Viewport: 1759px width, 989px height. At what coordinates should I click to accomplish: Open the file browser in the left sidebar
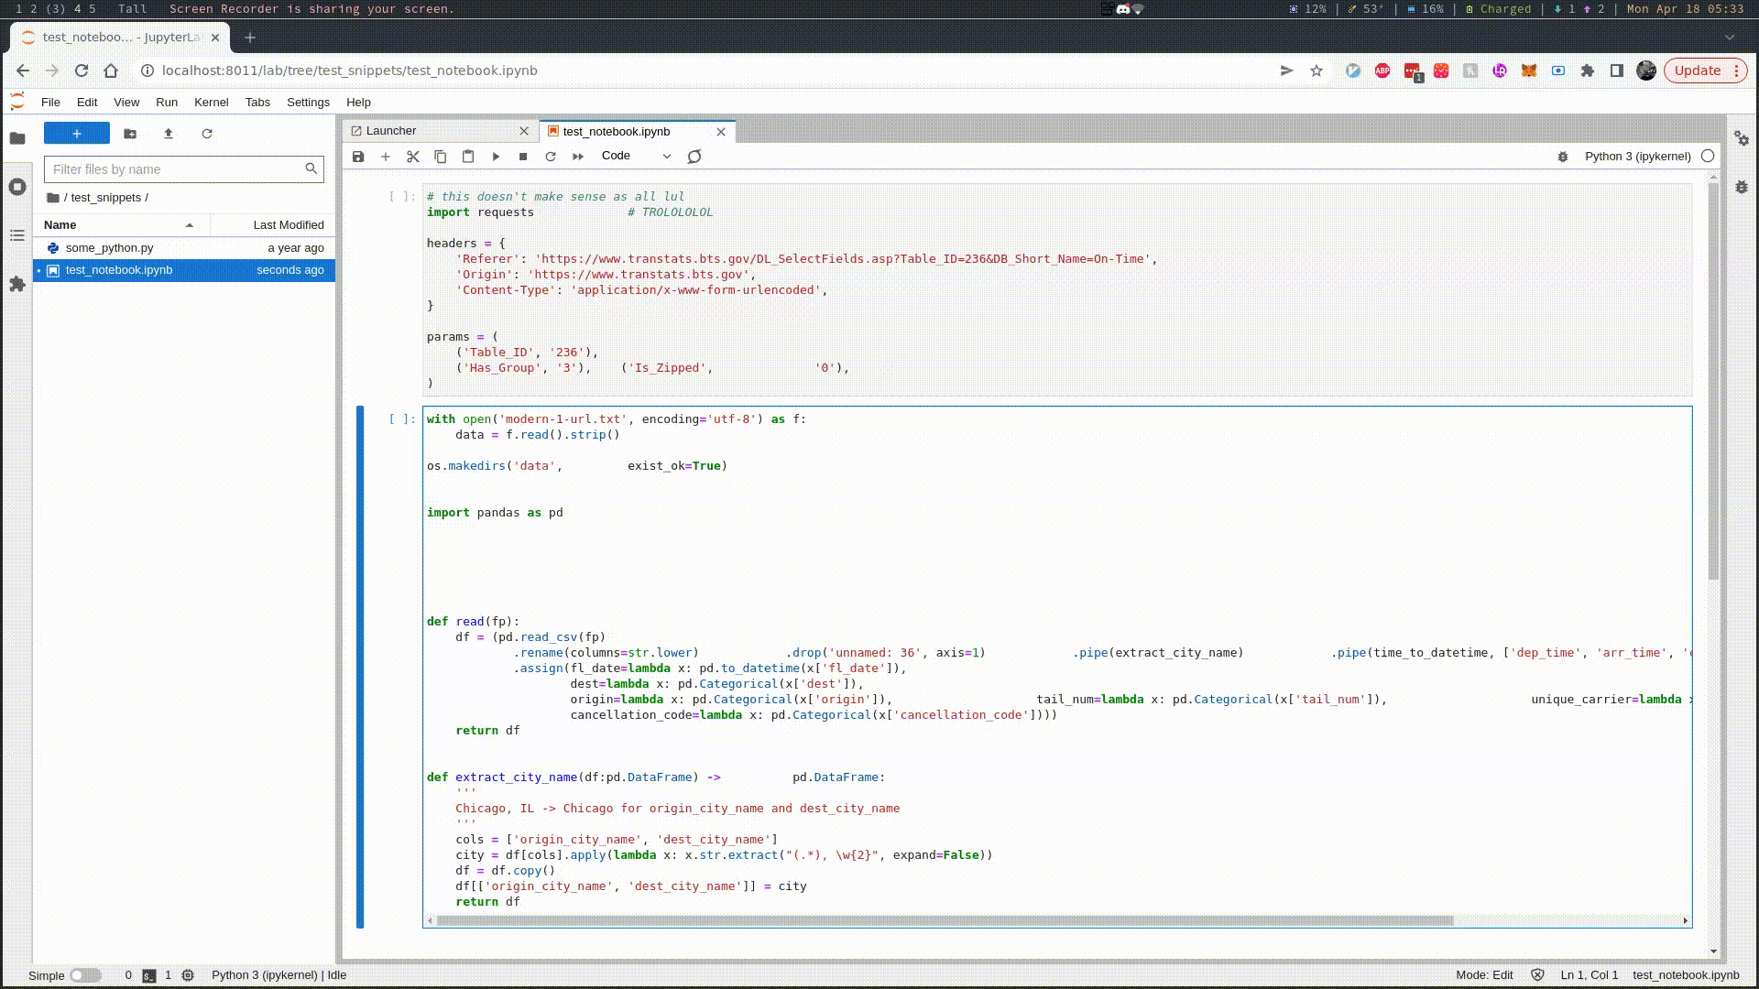click(x=17, y=137)
